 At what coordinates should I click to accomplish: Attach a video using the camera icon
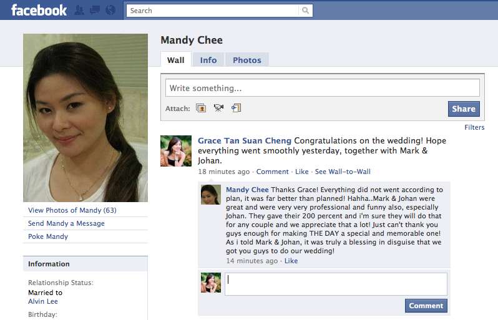pyautogui.click(x=218, y=109)
